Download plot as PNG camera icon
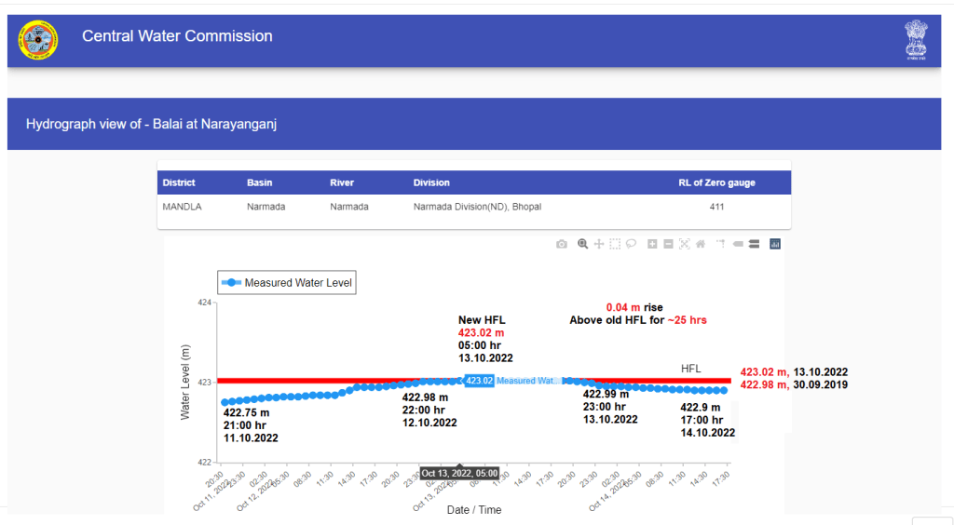 [x=561, y=244]
